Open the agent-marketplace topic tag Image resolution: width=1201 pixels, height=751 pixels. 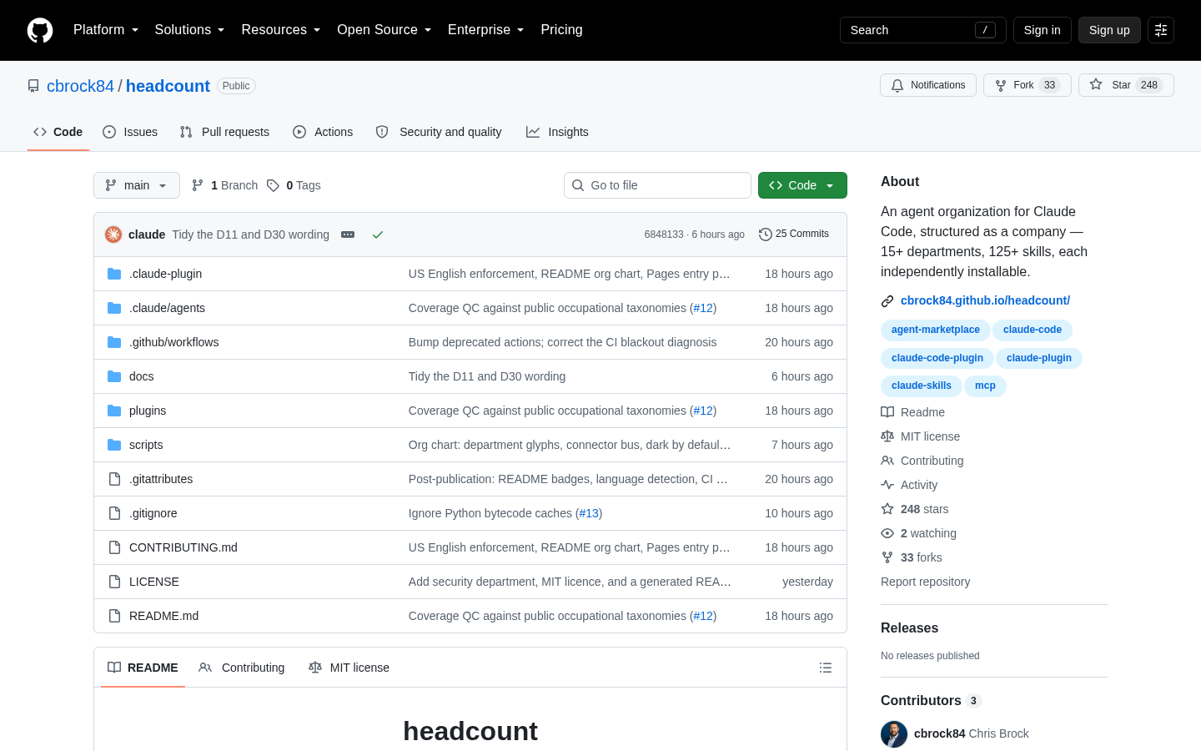click(935, 330)
